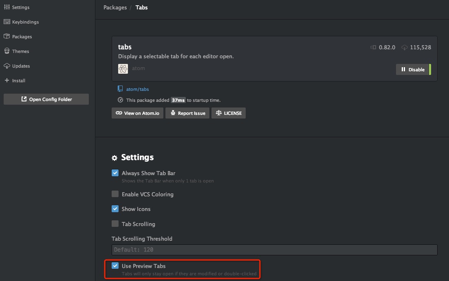
Task: Click the Tab Scrolling Threshold label
Action: point(142,239)
